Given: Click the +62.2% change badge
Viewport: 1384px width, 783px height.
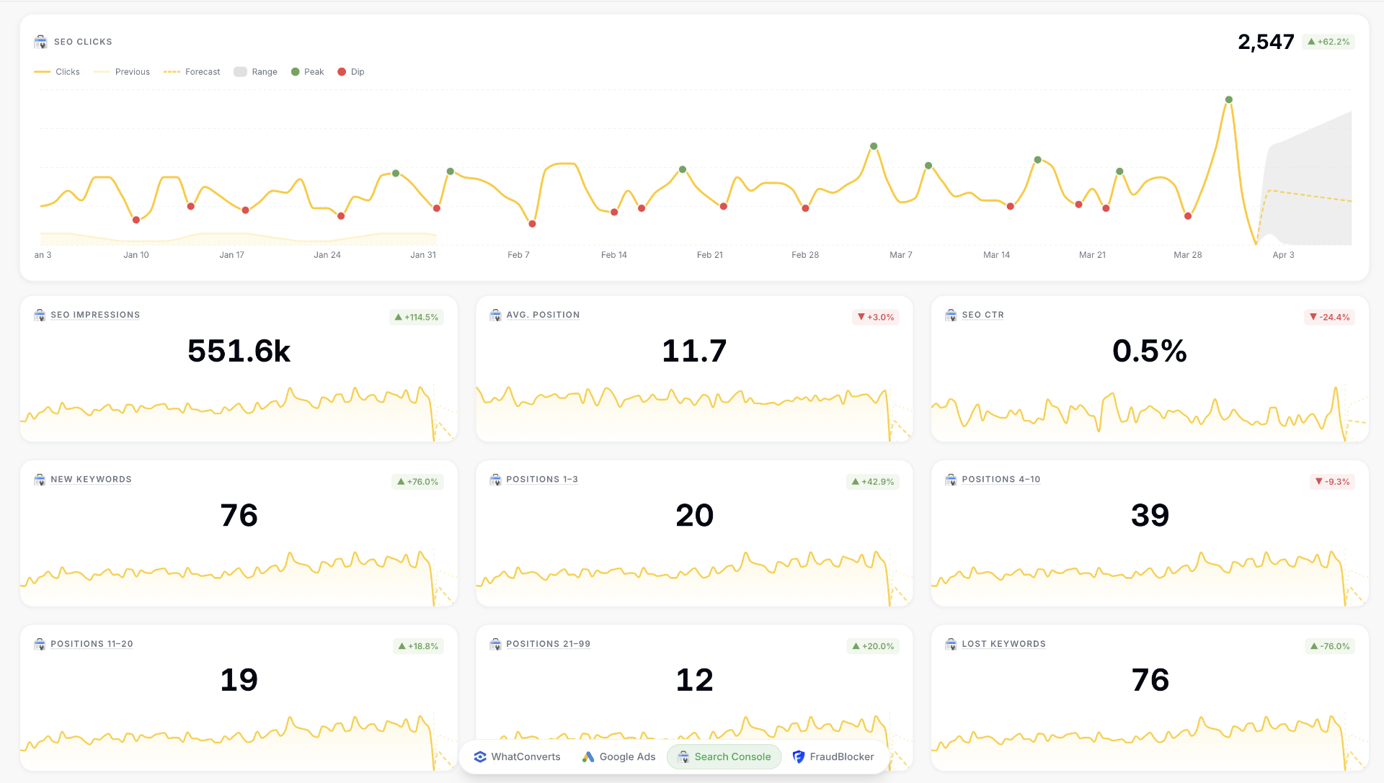Looking at the screenshot, I should (1328, 42).
